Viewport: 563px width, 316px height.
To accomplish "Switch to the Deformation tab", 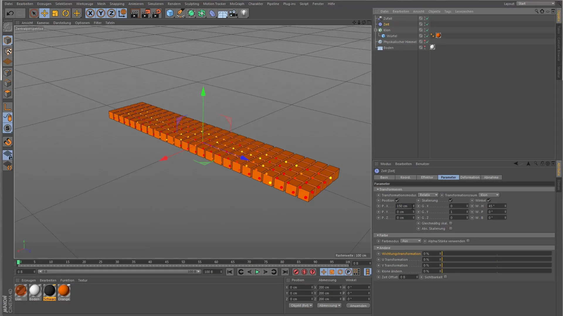I will point(470,177).
